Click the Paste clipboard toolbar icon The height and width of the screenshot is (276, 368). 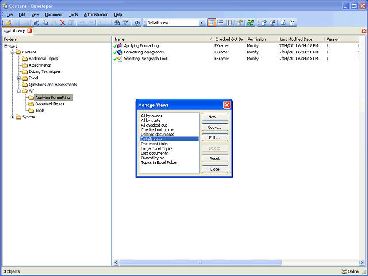(54, 23)
